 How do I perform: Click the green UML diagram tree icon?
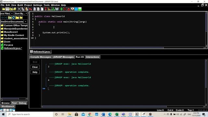(53, 9)
